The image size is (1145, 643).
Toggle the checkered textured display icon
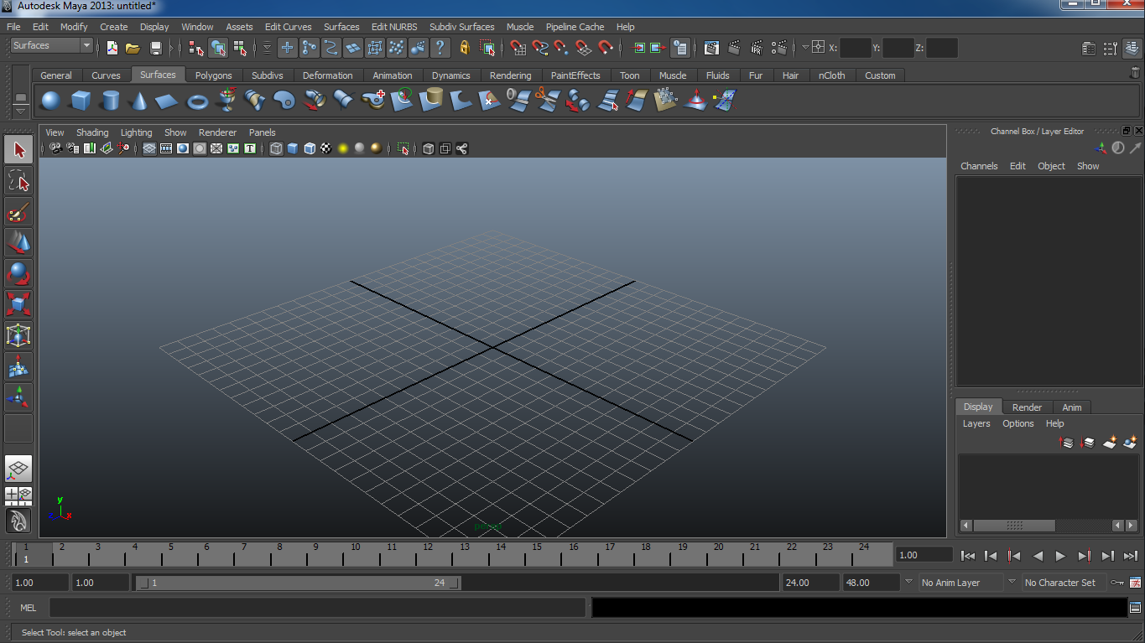coord(326,148)
